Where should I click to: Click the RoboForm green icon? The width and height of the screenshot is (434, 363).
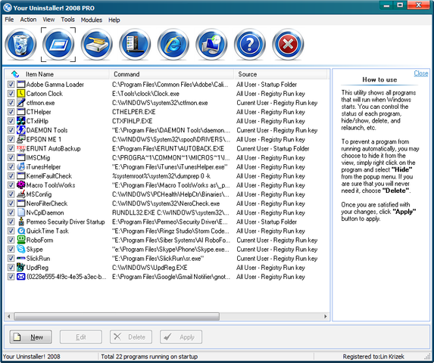pos(20,240)
